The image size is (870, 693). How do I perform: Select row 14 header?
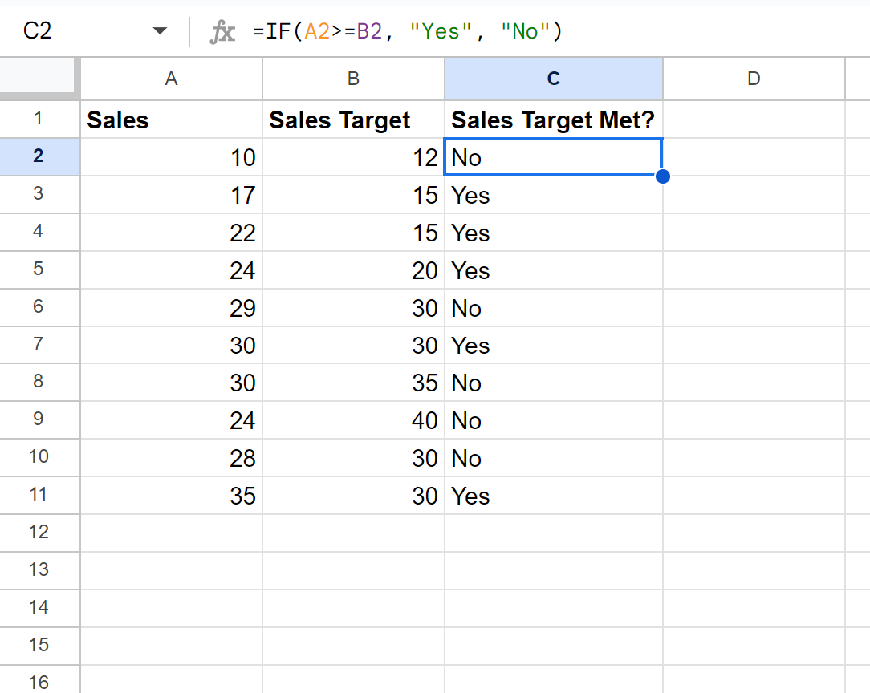(x=40, y=609)
